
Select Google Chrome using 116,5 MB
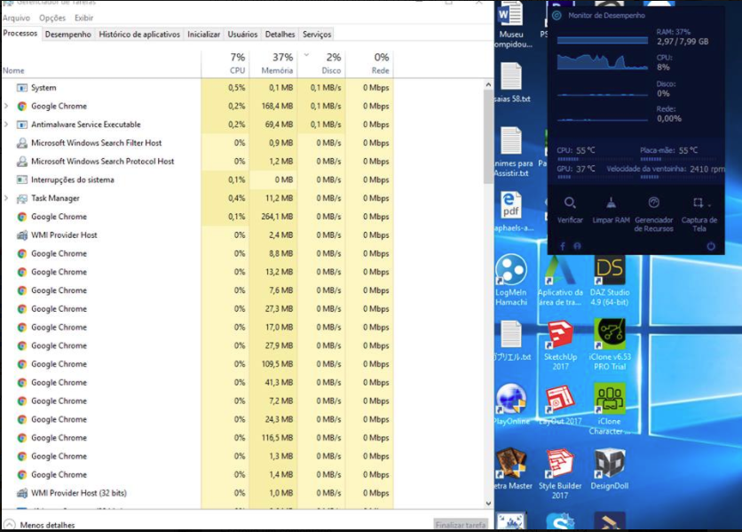click(x=197, y=438)
